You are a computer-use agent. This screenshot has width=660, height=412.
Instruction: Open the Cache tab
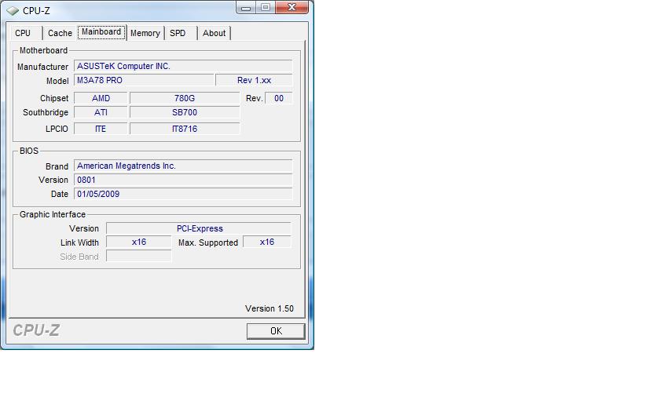click(60, 33)
